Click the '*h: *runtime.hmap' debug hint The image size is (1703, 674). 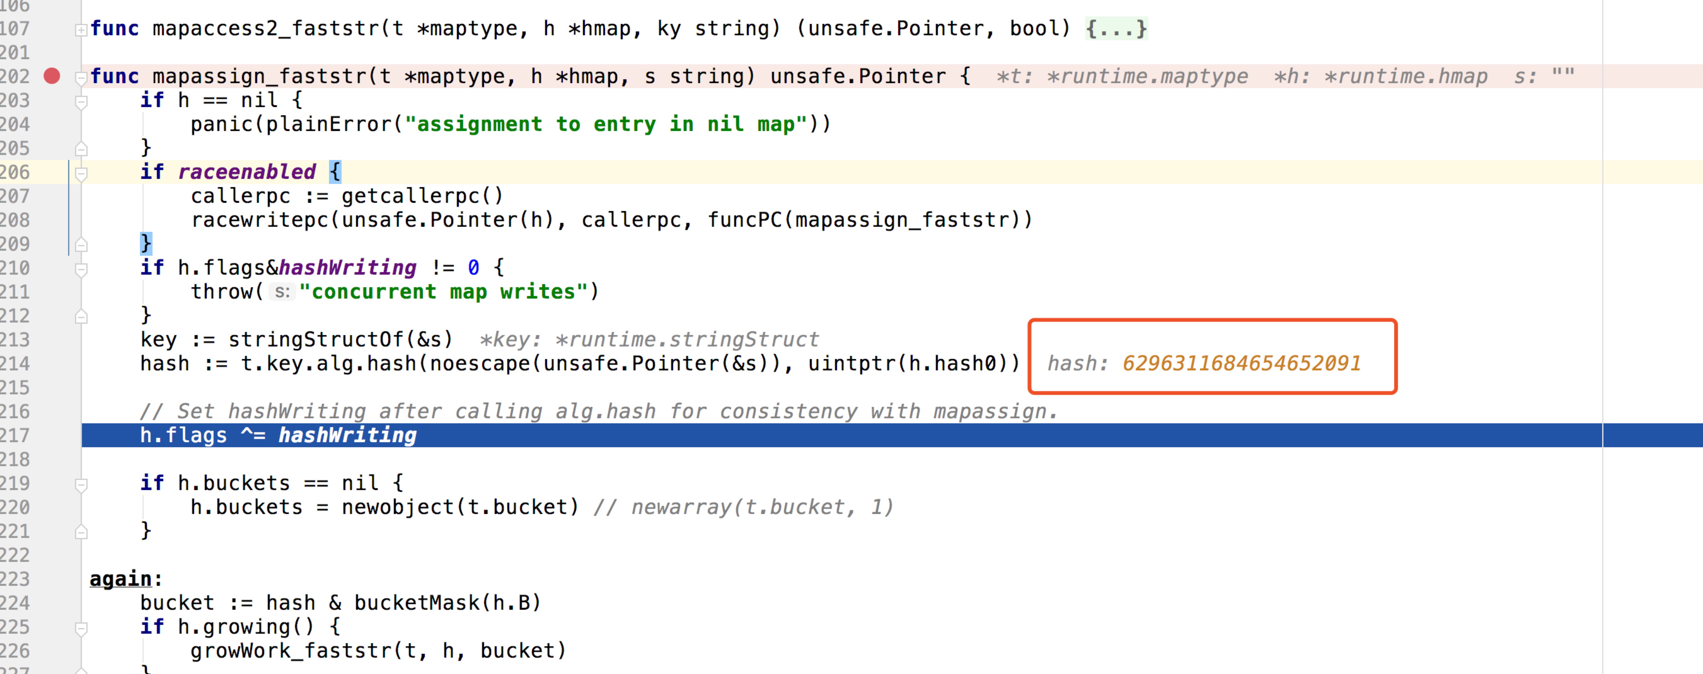(x=1381, y=77)
